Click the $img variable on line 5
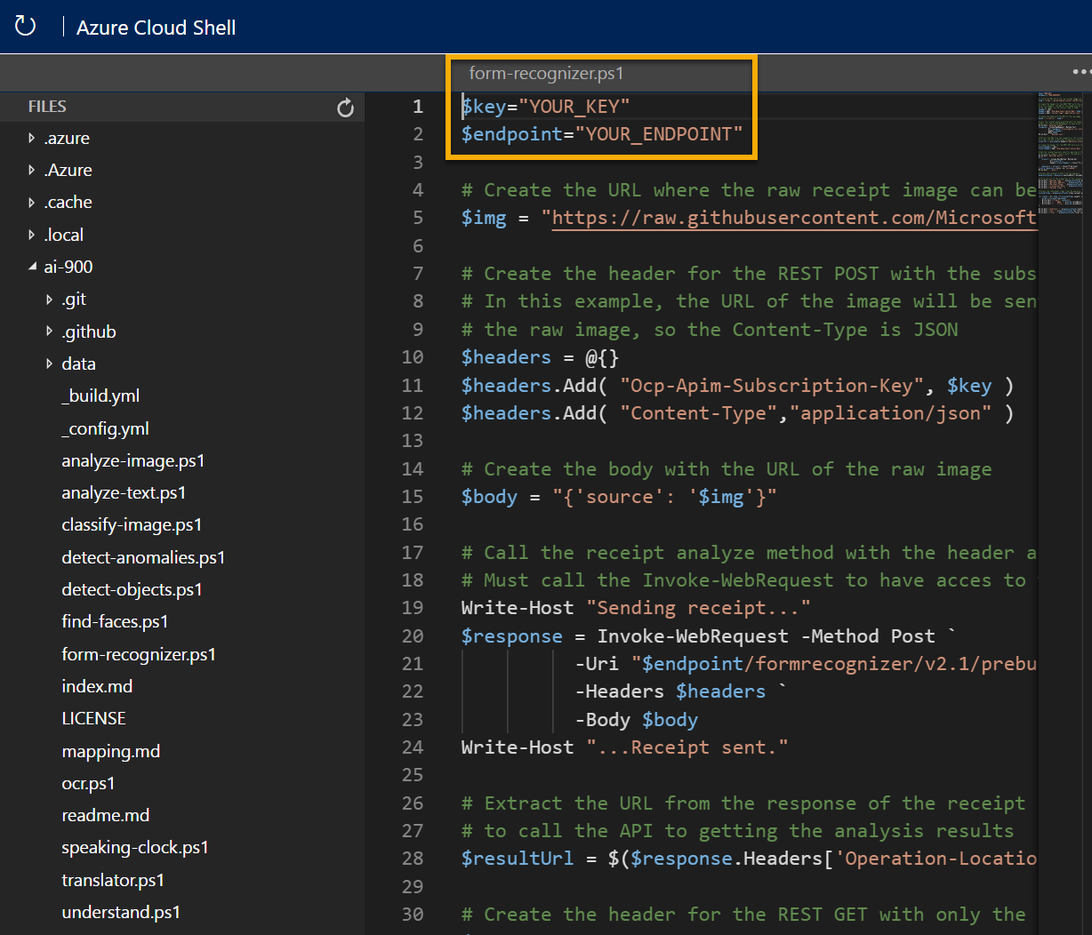Image resolution: width=1092 pixels, height=935 pixels. 484,218
